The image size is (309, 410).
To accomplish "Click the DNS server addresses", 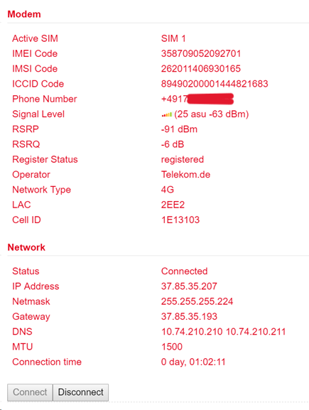I will coord(224,332).
